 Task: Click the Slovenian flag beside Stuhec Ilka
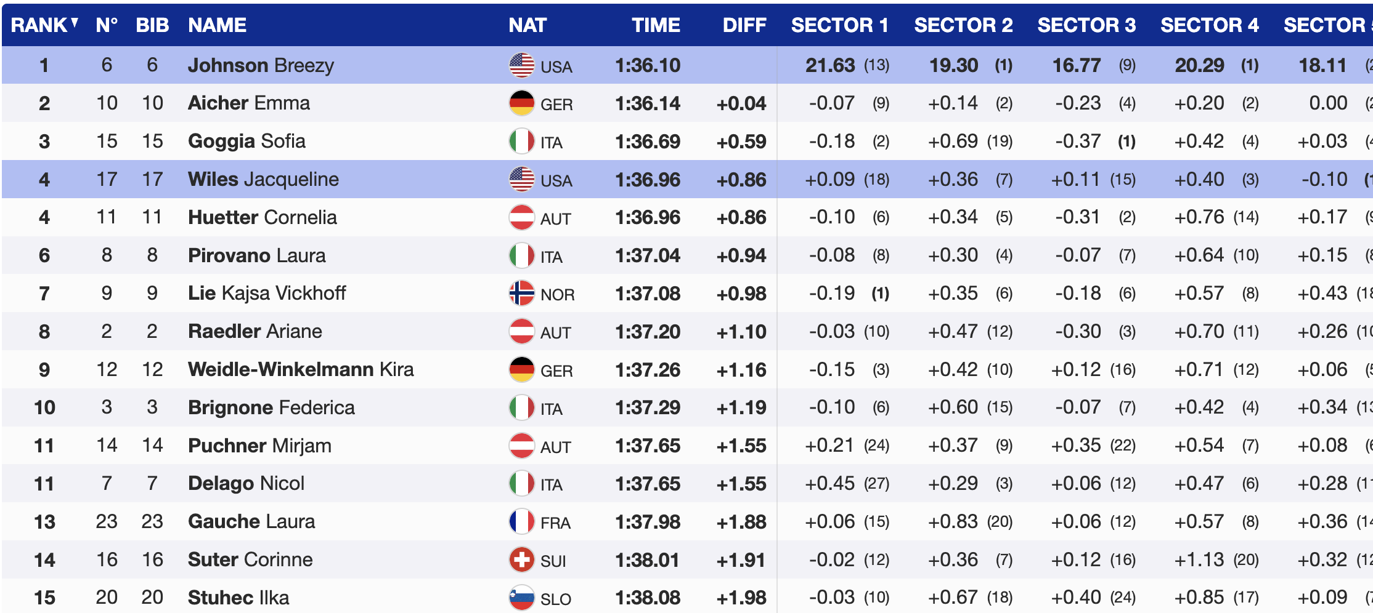[521, 598]
